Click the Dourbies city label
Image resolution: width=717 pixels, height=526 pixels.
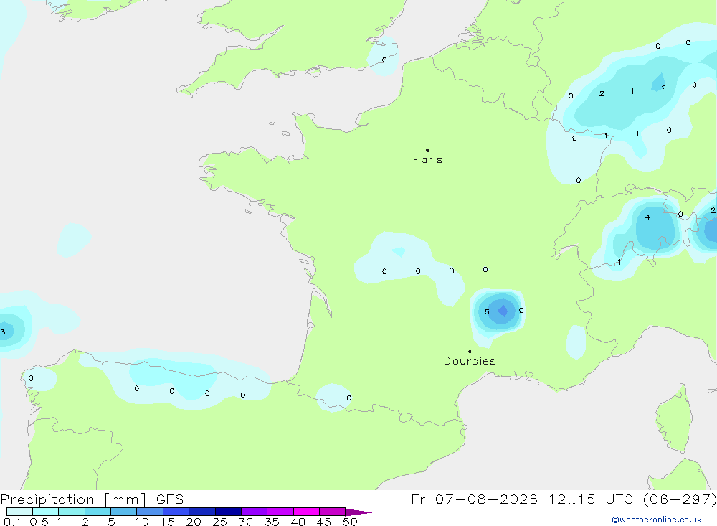point(470,361)
